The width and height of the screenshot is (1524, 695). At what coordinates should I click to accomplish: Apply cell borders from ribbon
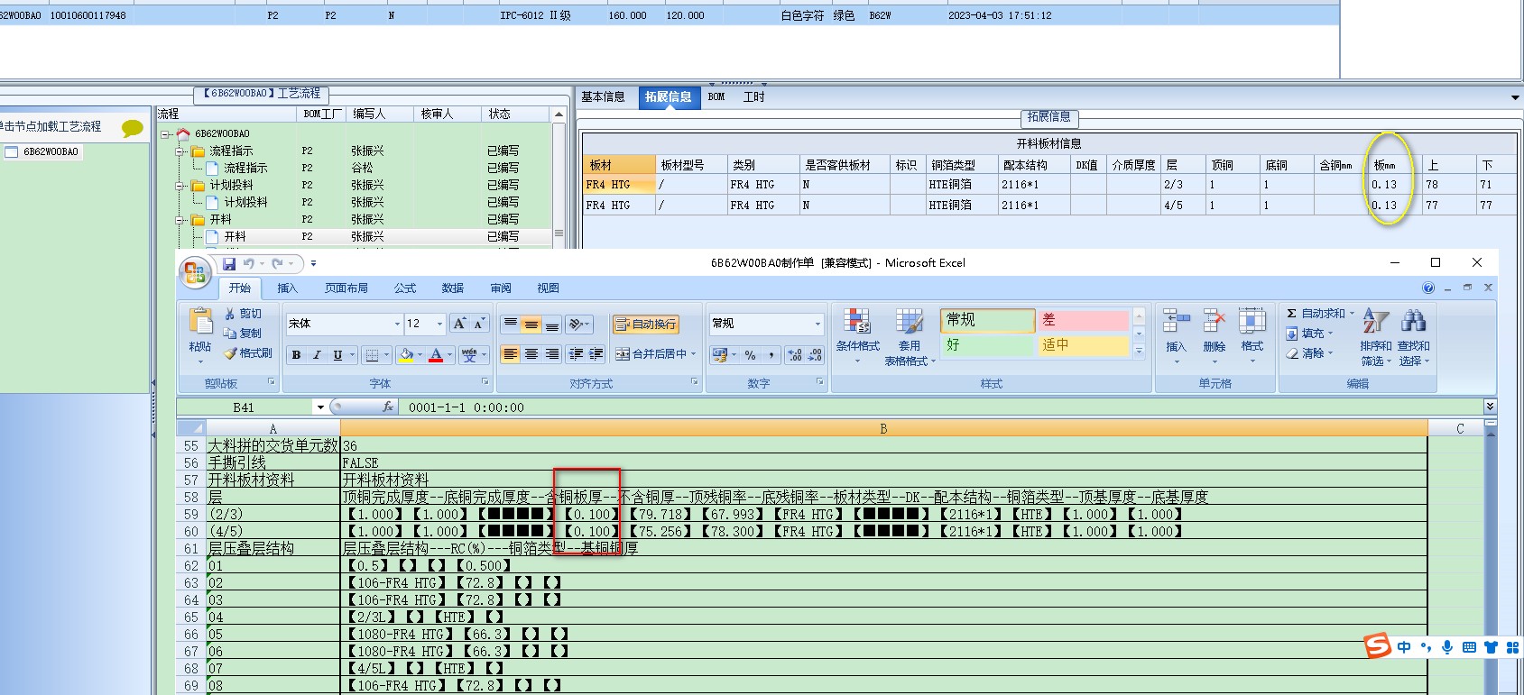372,355
